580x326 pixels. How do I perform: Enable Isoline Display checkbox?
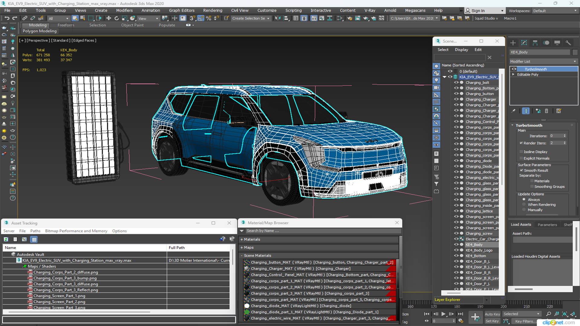tap(521, 152)
